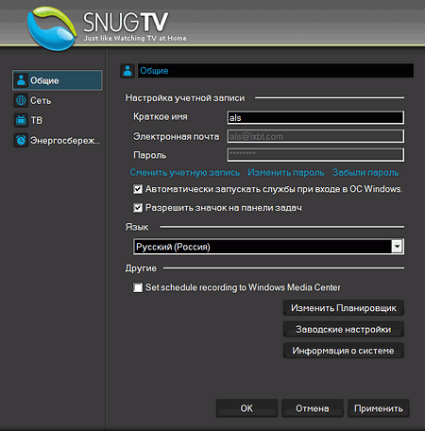
Task: Open the Сеть settings category label
Action: point(41,101)
